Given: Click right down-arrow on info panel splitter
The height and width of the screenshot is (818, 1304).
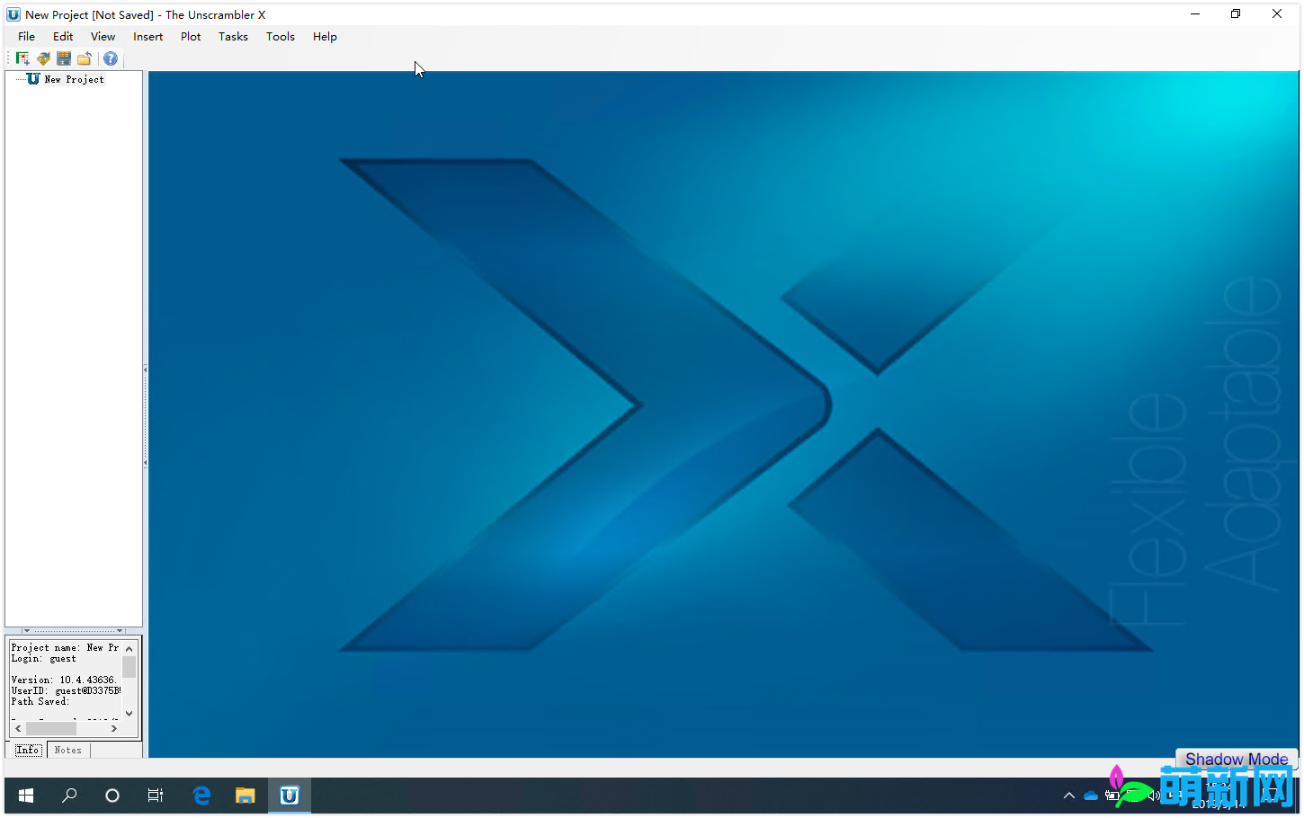Looking at the screenshot, I should pyautogui.click(x=119, y=630).
